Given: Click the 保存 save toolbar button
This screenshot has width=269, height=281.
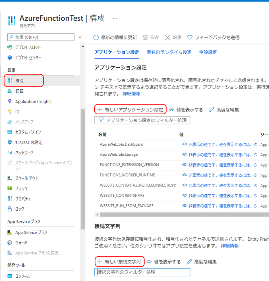Looking at the screenshot, I should coord(151,38).
